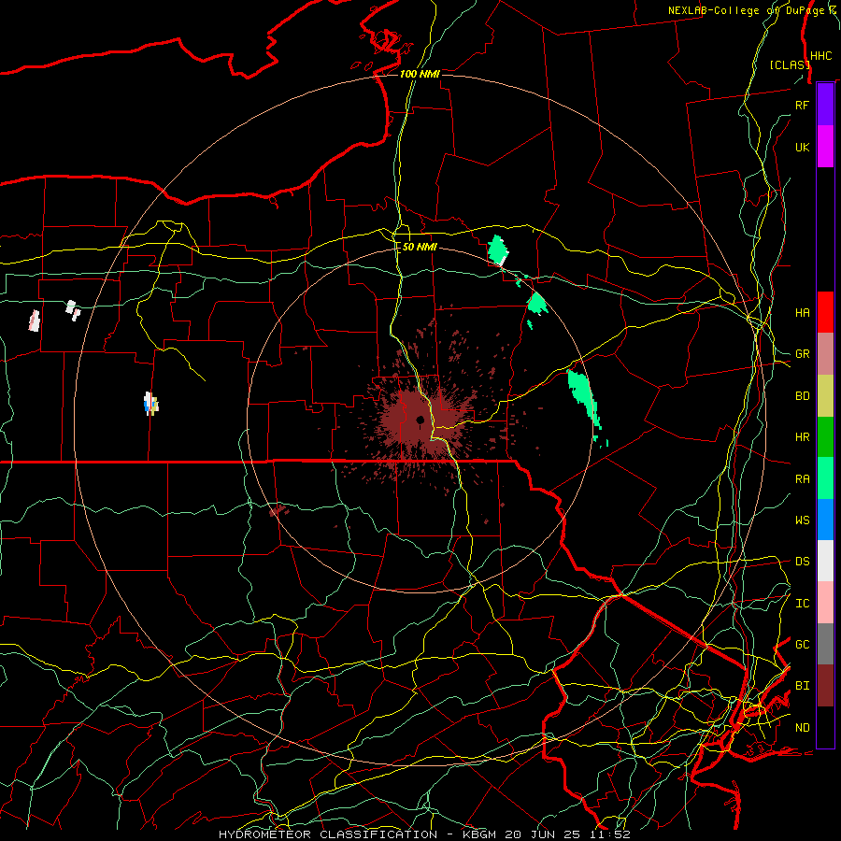Screen dimensions: 841x841
Task: Click the BD legend label
Action: (x=802, y=396)
